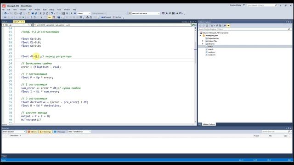Sort by the File column header
Screen dimensions: 294x165
coord(271,136)
